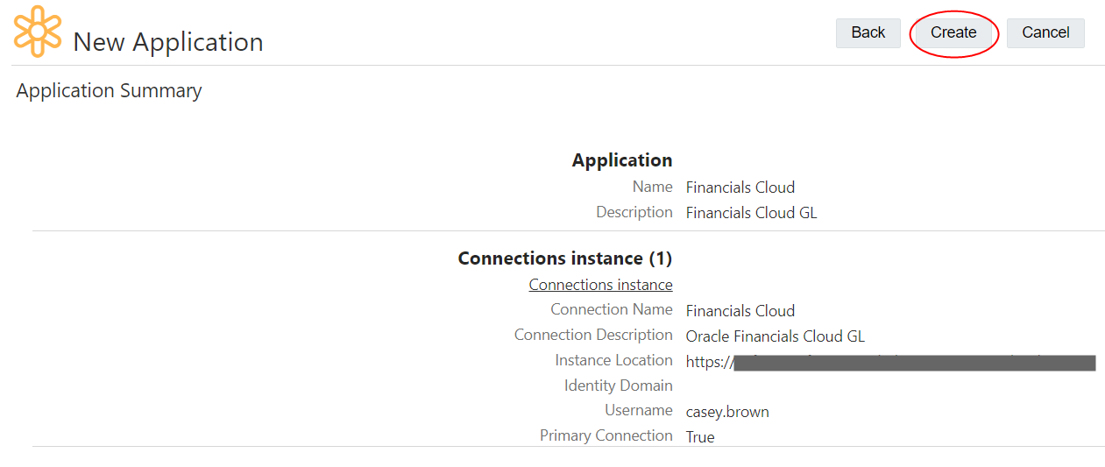Click the Connection Name label
This screenshot has height=467, width=1105.
[612, 309]
